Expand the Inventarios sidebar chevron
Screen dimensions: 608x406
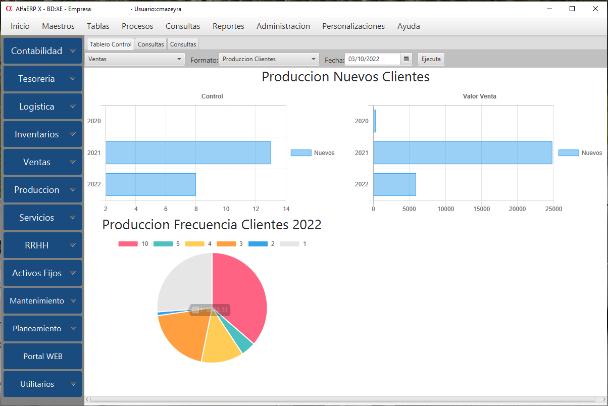click(73, 134)
